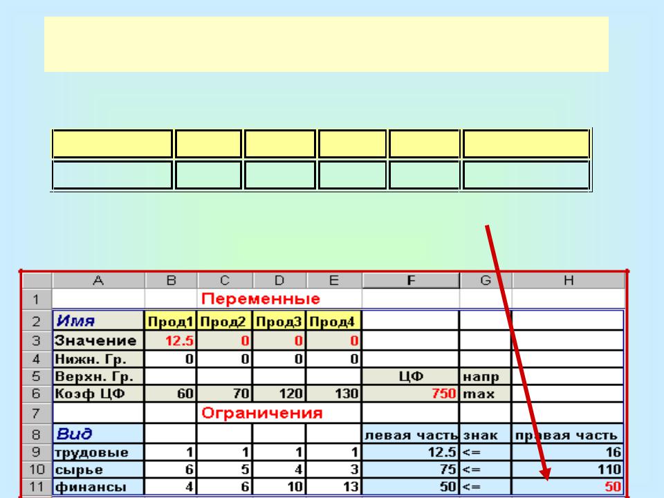The height and width of the screenshot is (498, 664).
Task: Click the <= sign in финансы row
Action: click(x=486, y=486)
